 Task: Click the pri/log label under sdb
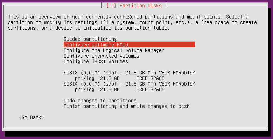point(85,90)
